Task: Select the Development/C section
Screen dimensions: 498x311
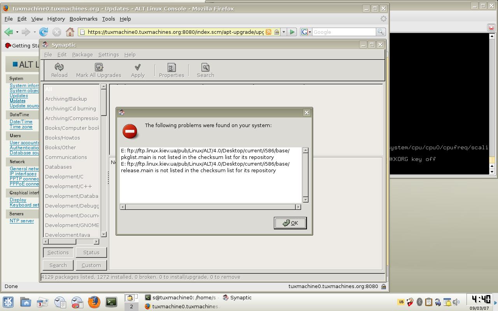Action: [64, 176]
